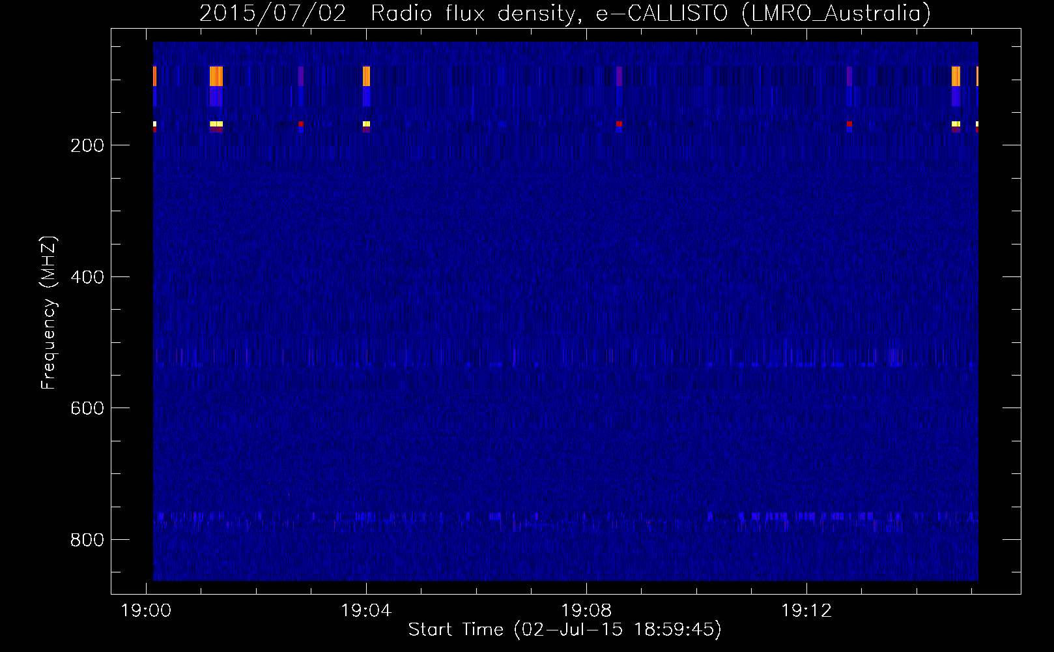Click the plot title 'Radio flux density, e-CALLISTO (LMRO_Australia)'
Viewport: 1054px width, 652px height.
point(651,13)
